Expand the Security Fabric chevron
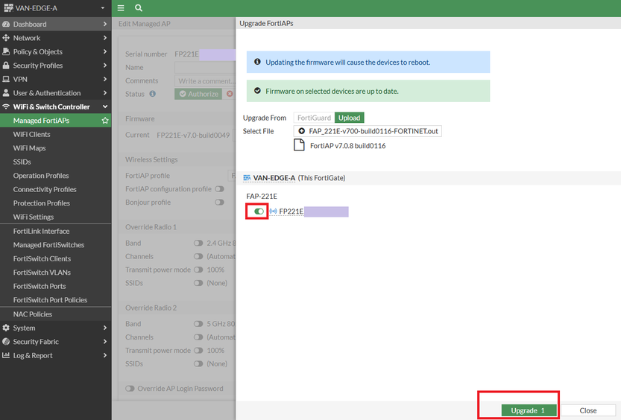Screen dimensions: 621x420 [105, 342]
